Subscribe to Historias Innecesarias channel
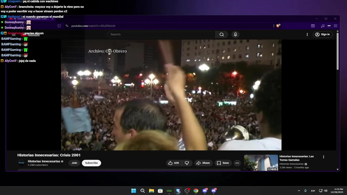 (91, 163)
